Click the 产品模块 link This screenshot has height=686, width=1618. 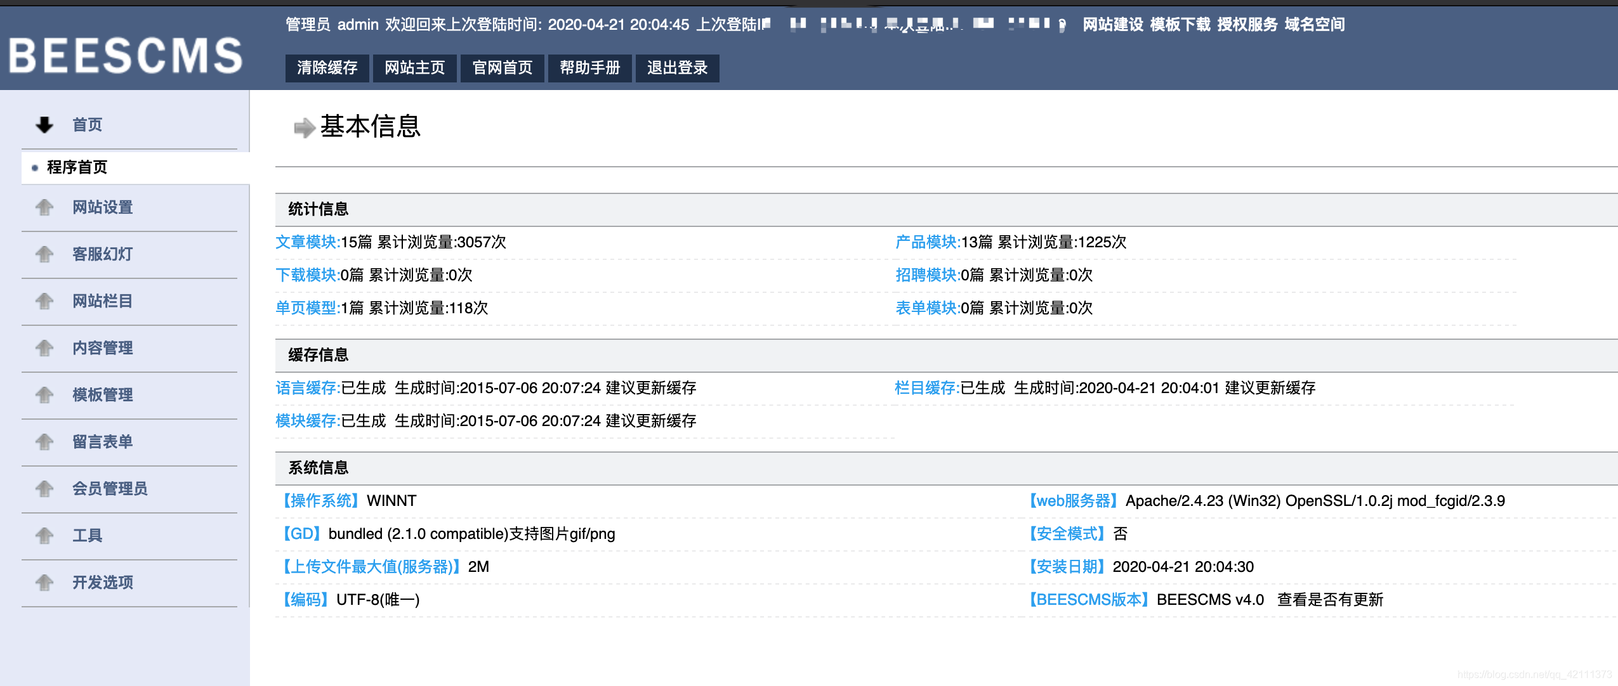pyautogui.click(x=925, y=242)
